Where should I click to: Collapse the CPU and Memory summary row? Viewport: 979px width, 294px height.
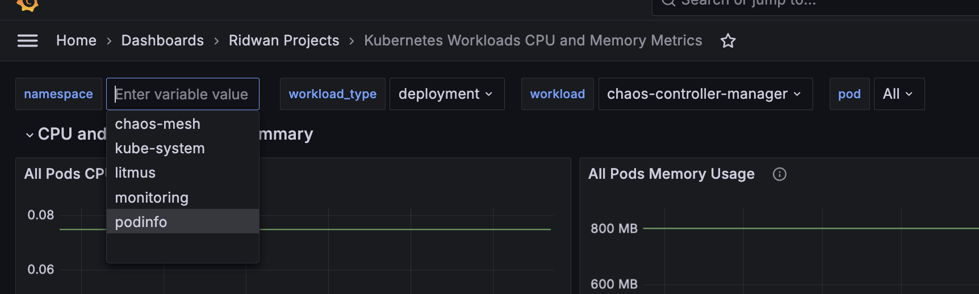click(30, 135)
